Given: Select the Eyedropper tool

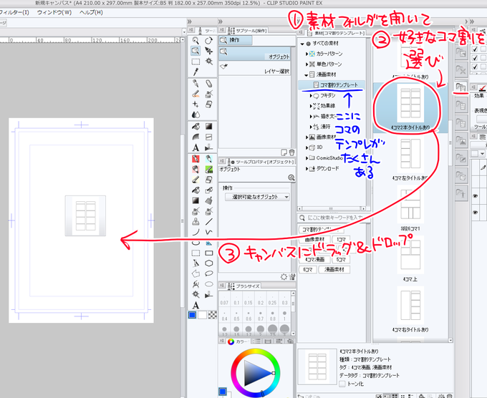Looking at the screenshot, I should [x=196, y=72].
